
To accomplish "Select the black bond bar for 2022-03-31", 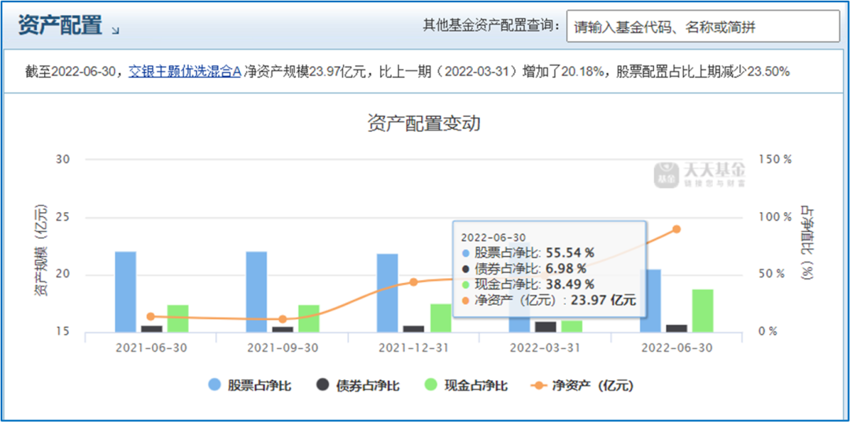I will (545, 327).
